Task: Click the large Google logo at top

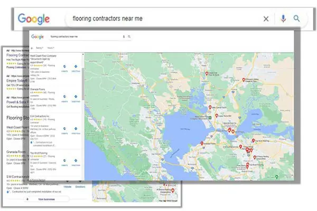Action: 34,19
